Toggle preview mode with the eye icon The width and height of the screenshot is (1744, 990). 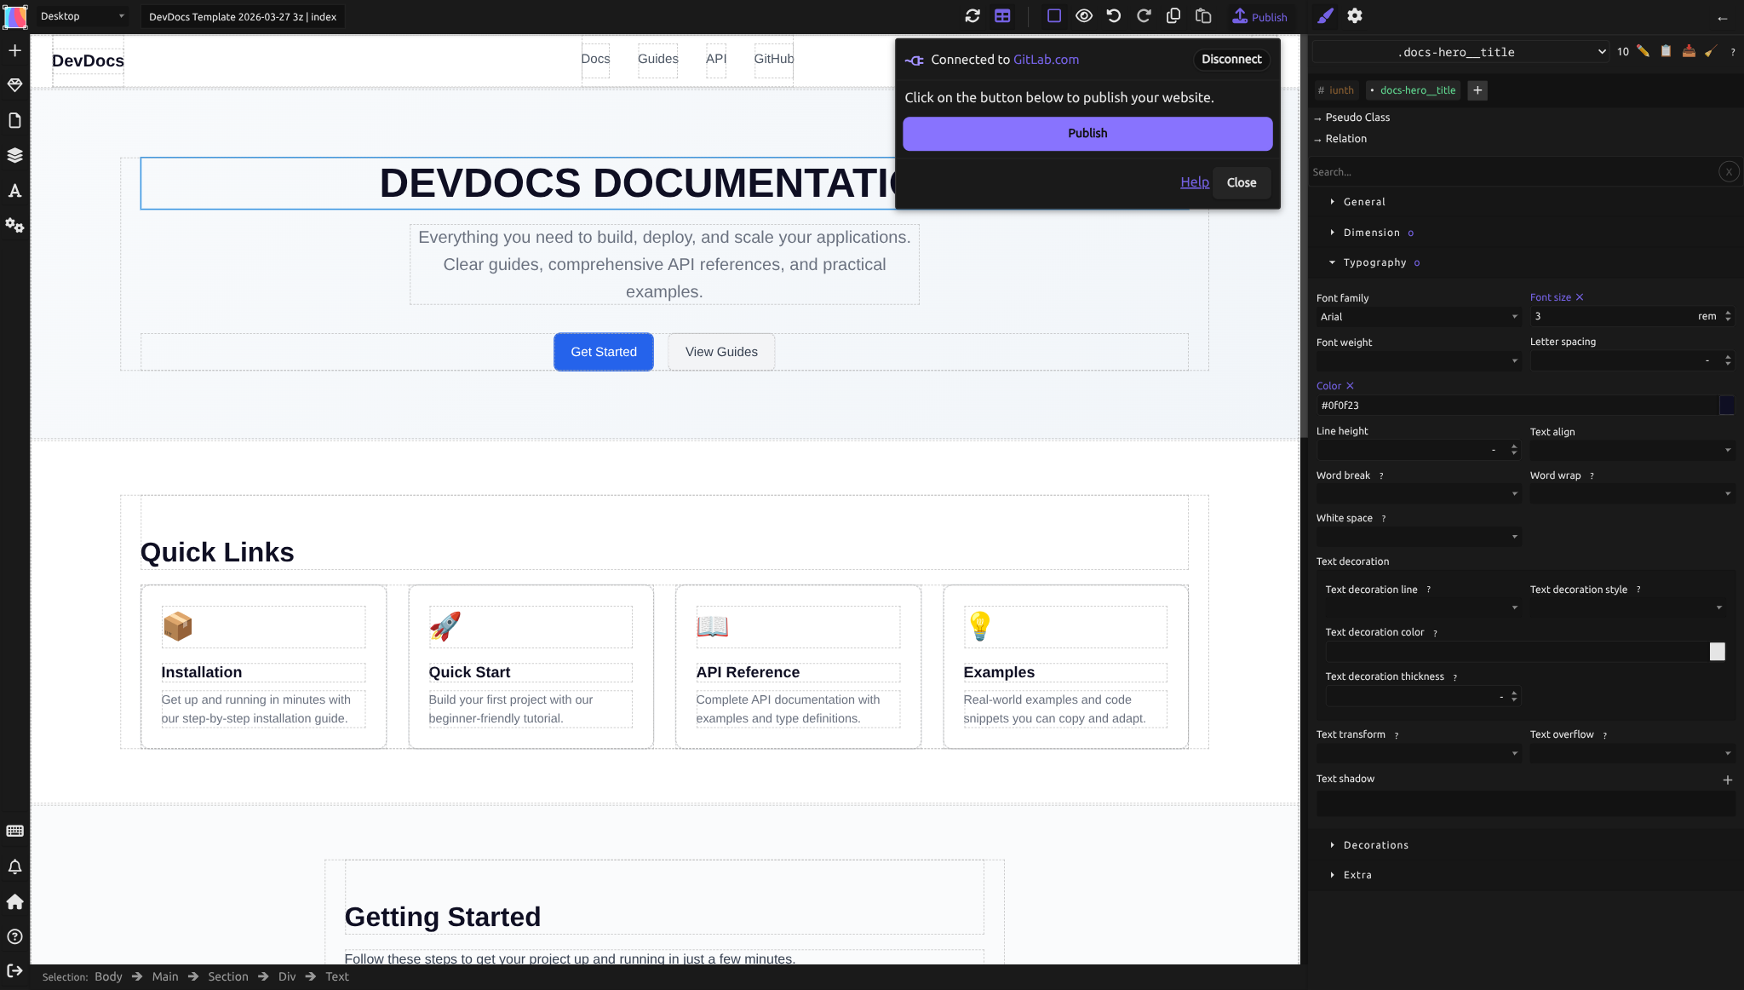coord(1084,15)
